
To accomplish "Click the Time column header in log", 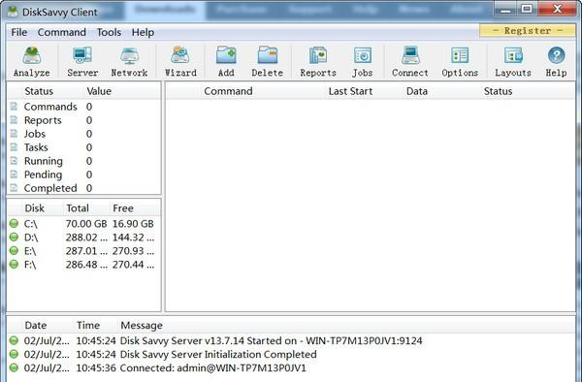I will tap(88, 325).
